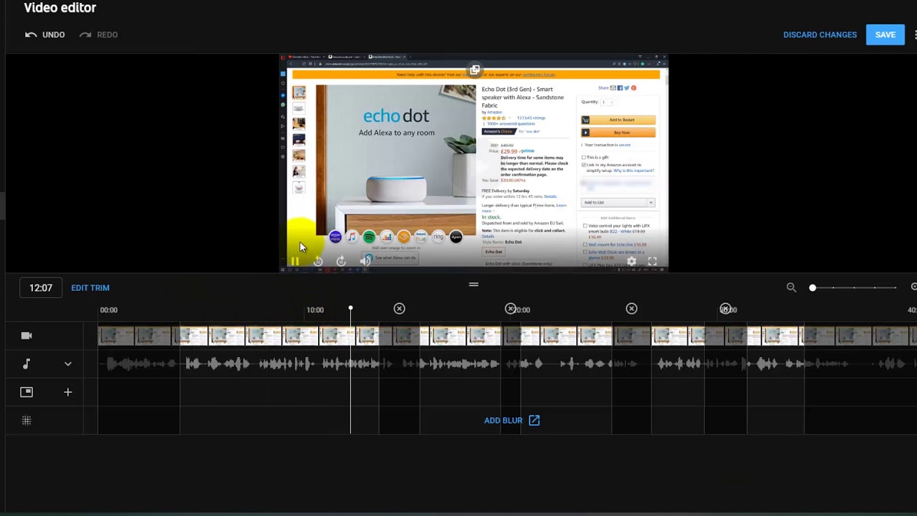
Task: Click the audio waveform track
Action: point(507,364)
